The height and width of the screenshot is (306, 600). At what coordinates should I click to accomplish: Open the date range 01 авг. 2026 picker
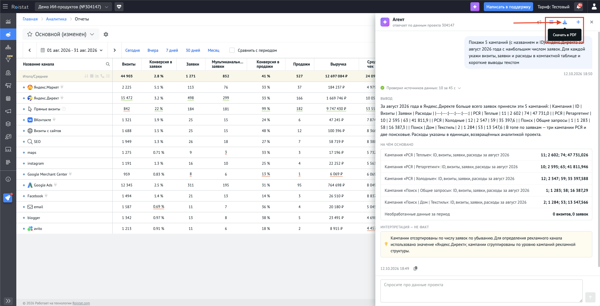coord(72,50)
